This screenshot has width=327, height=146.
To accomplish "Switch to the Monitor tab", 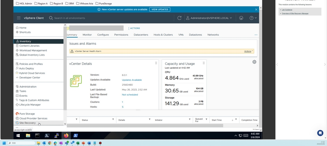I will point(87,35).
